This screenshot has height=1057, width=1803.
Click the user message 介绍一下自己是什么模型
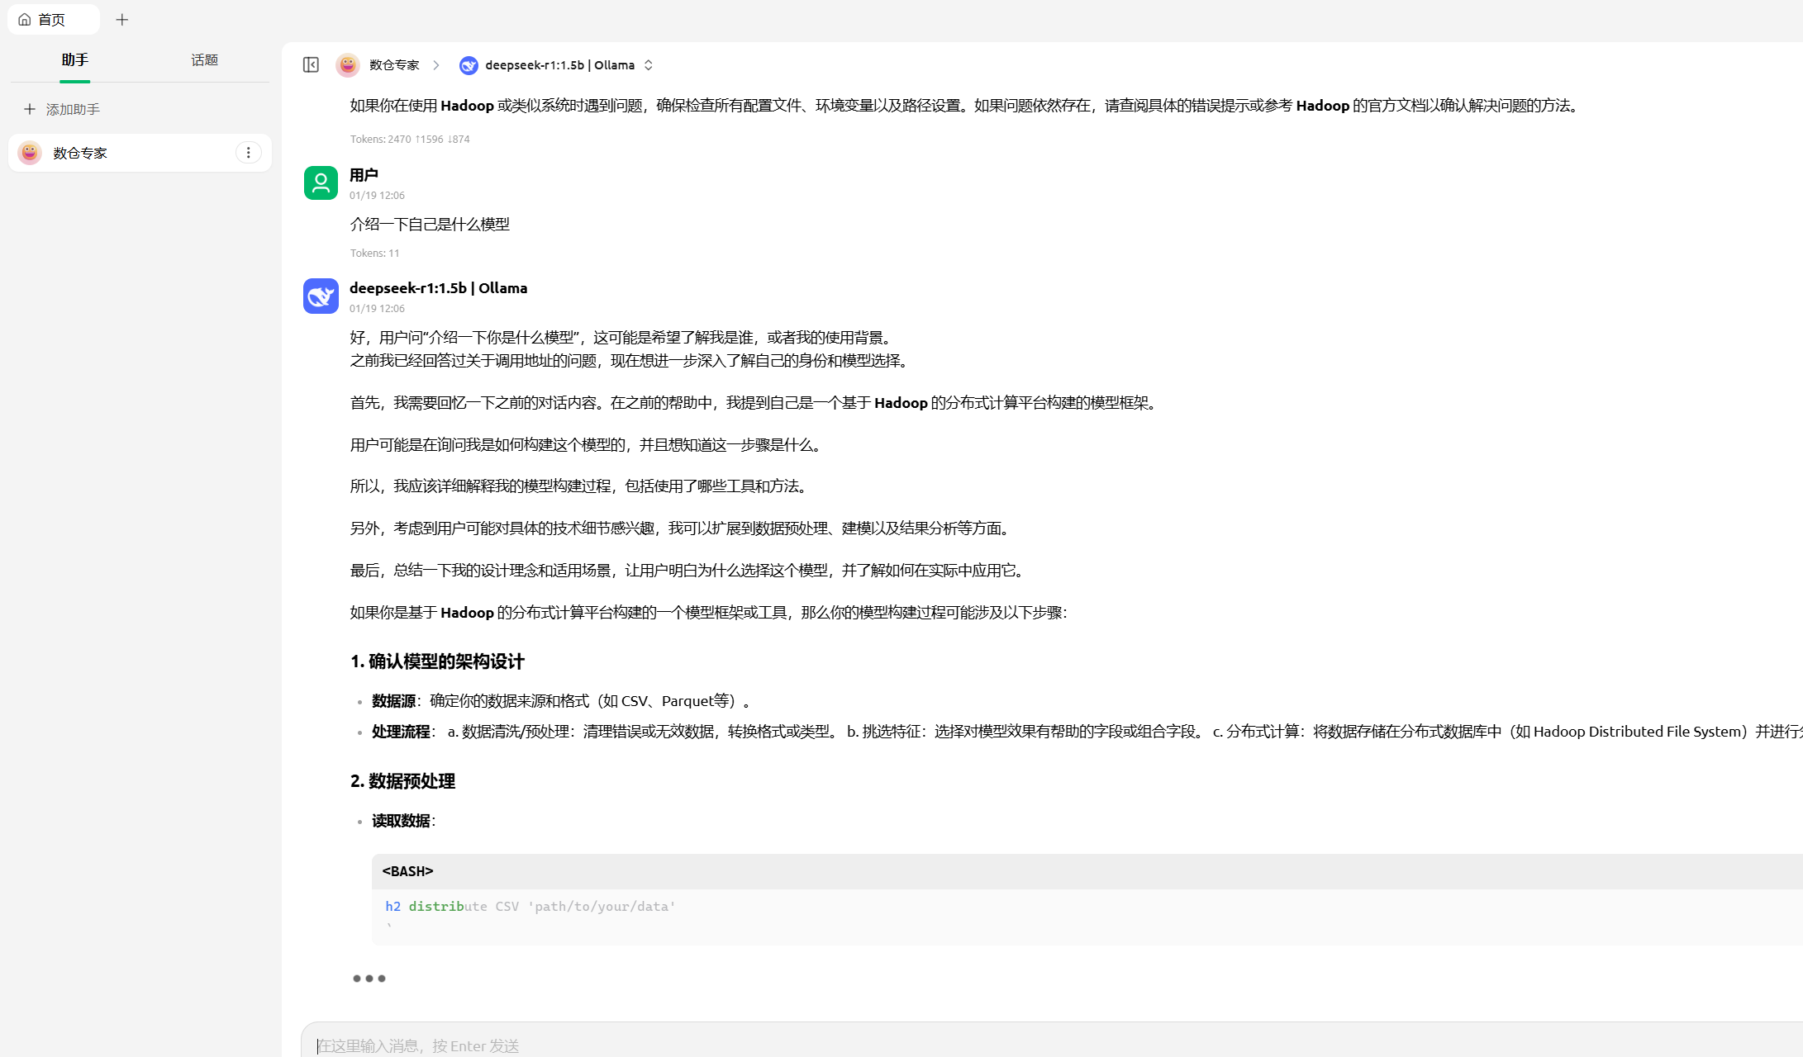430,225
